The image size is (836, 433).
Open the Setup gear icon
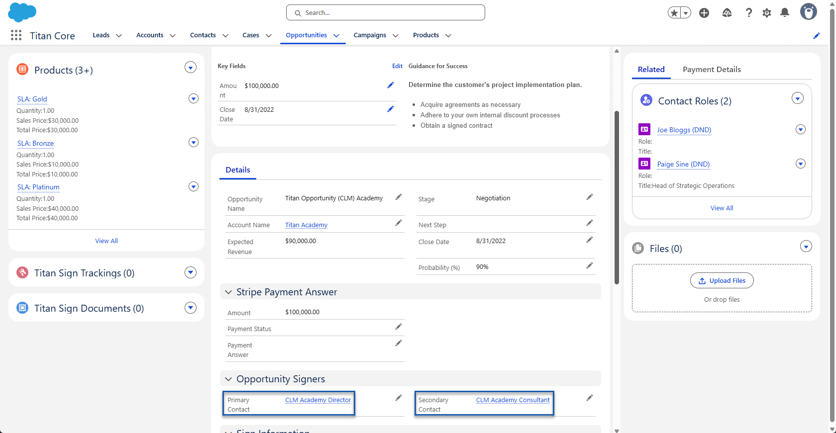point(766,13)
